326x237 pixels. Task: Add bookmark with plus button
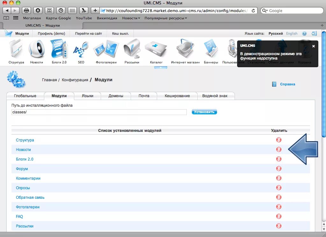(x=95, y=11)
